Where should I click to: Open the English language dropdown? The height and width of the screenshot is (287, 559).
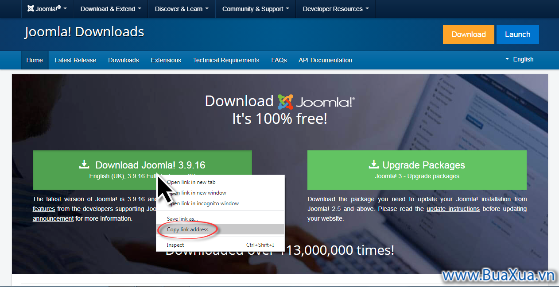click(519, 59)
